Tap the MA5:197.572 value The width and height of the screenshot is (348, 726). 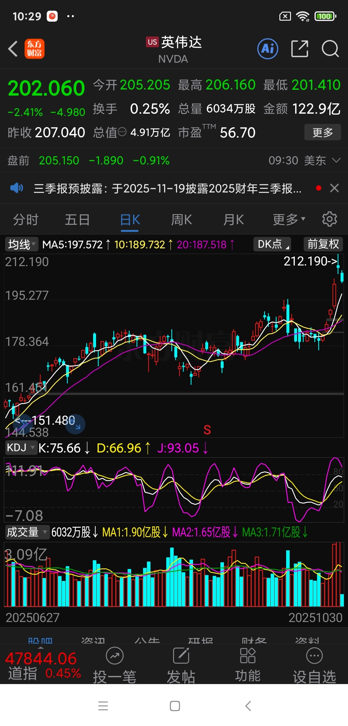coord(72,244)
